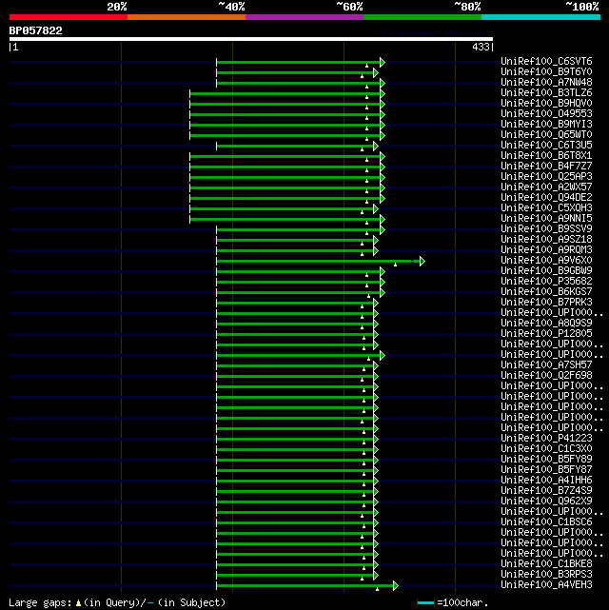Select the UniRef100_B4F7Z7 entry
609x610 pixels.
[x=546, y=167]
